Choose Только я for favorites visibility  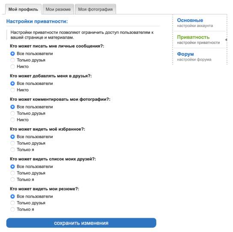(x=12, y=150)
